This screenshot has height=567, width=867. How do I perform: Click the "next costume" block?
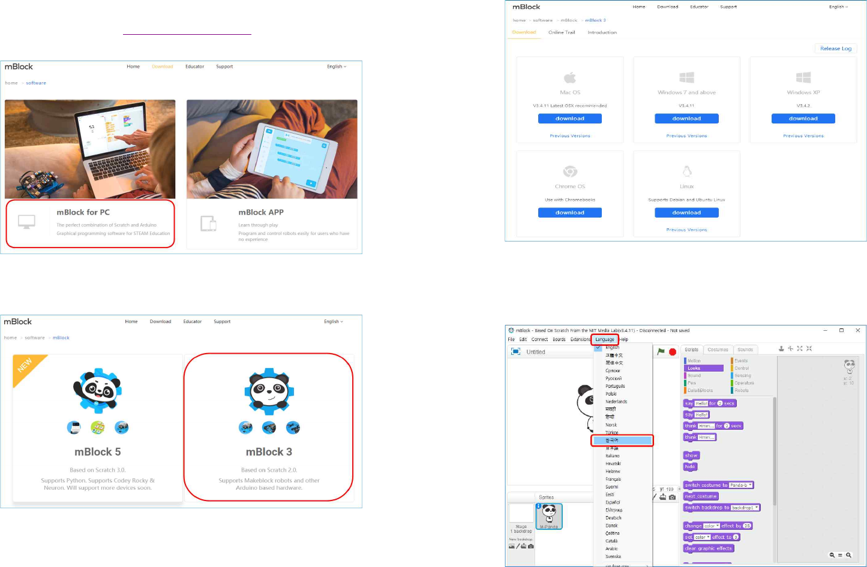(701, 496)
